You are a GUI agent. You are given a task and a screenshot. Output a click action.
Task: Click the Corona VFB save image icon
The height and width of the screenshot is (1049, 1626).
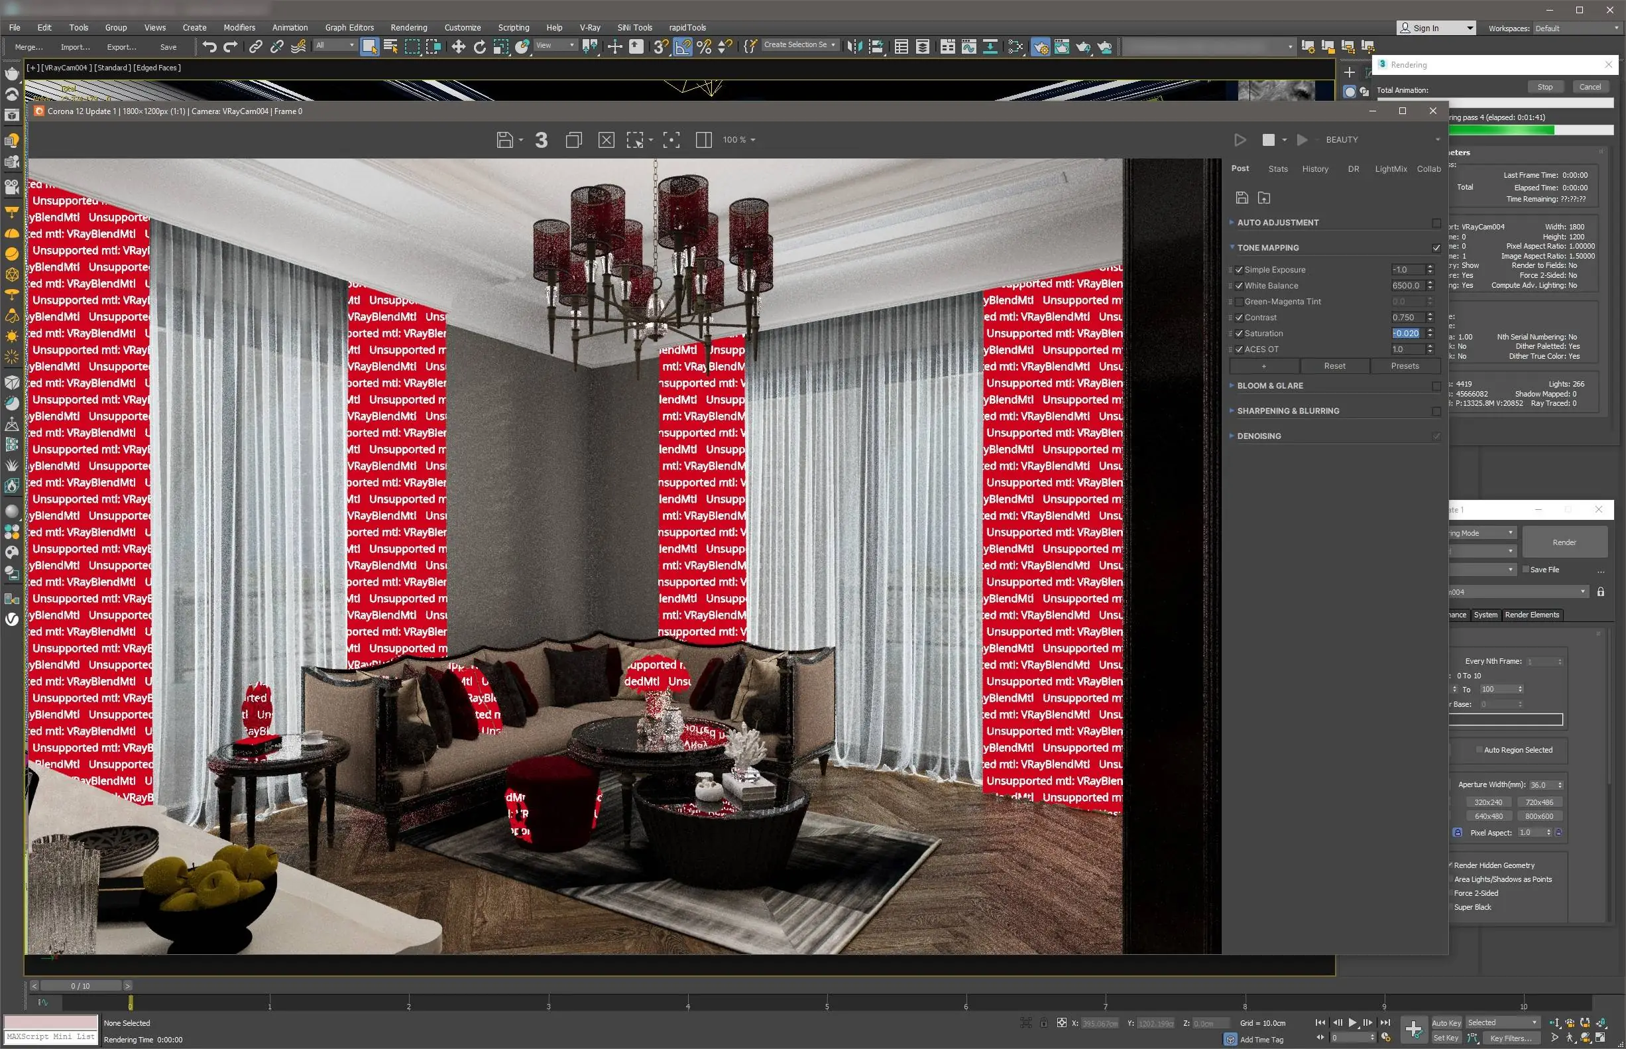(x=504, y=140)
